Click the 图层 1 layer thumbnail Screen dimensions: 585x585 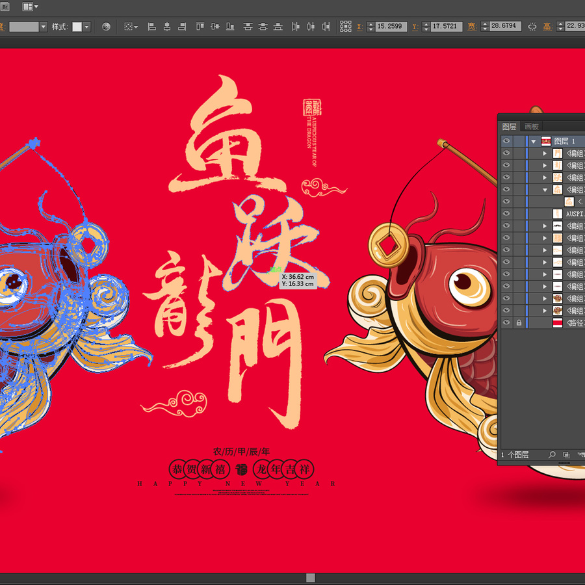pyautogui.click(x=546, y=141)
